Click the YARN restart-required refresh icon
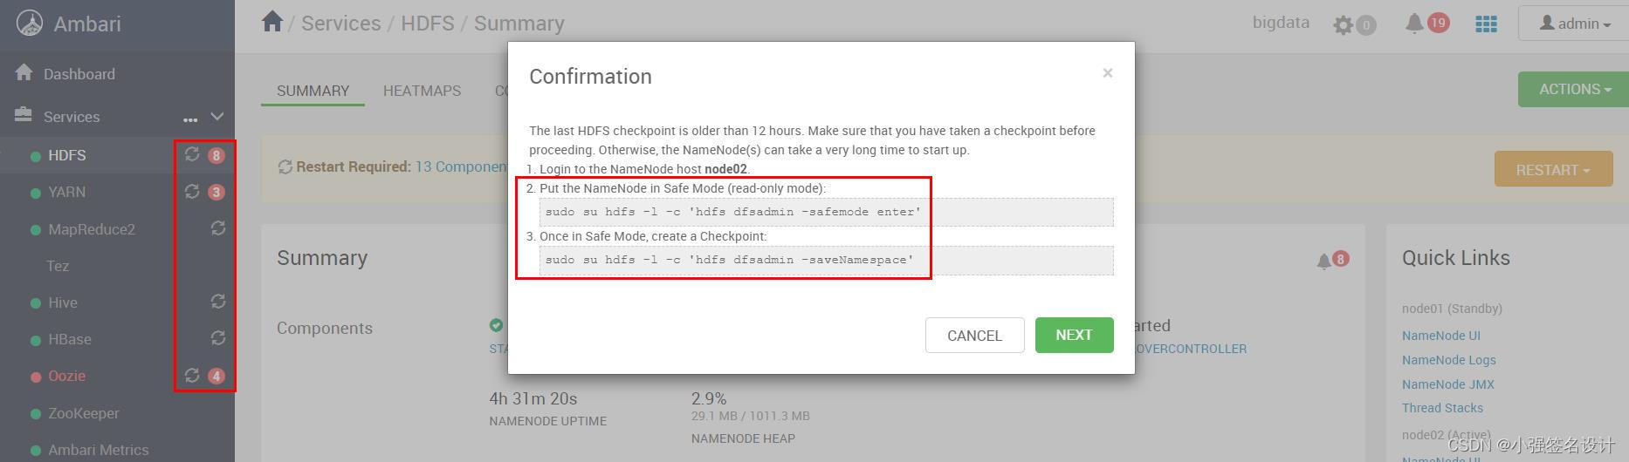The width and height of the screenshot is (1629, 462). click(192, 191)
